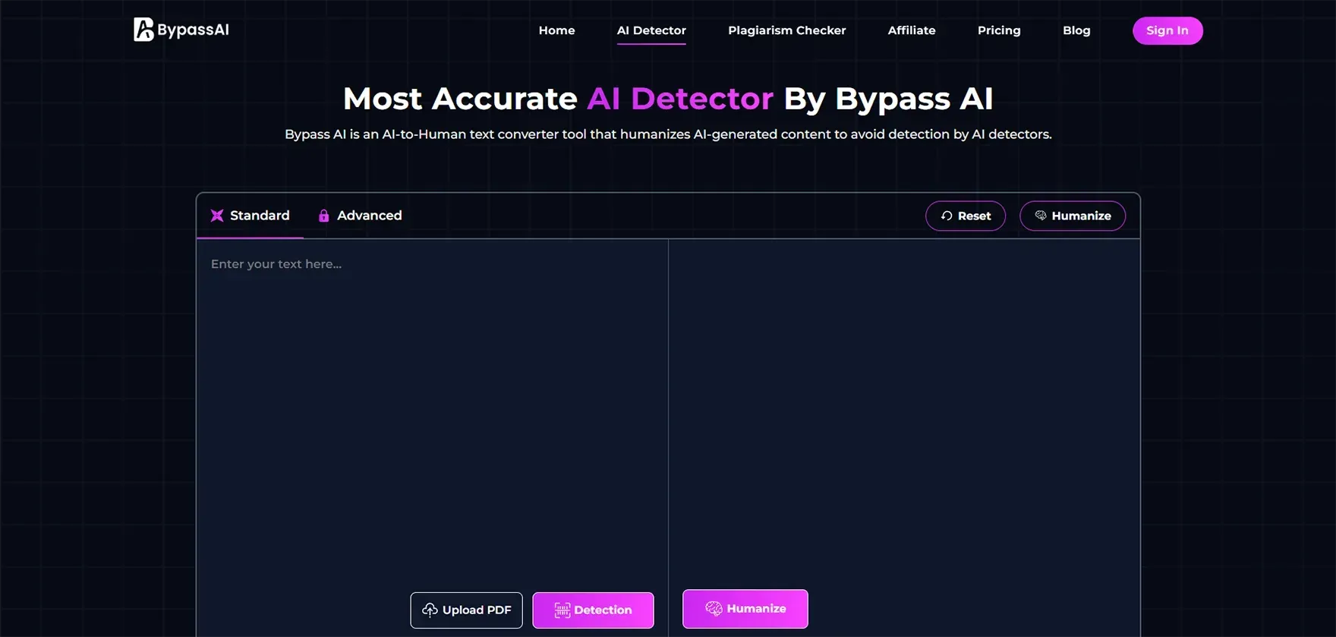Click Humanize button in top toolbar
This screenshot has height=637, width=1336.
coord(1073,216)
